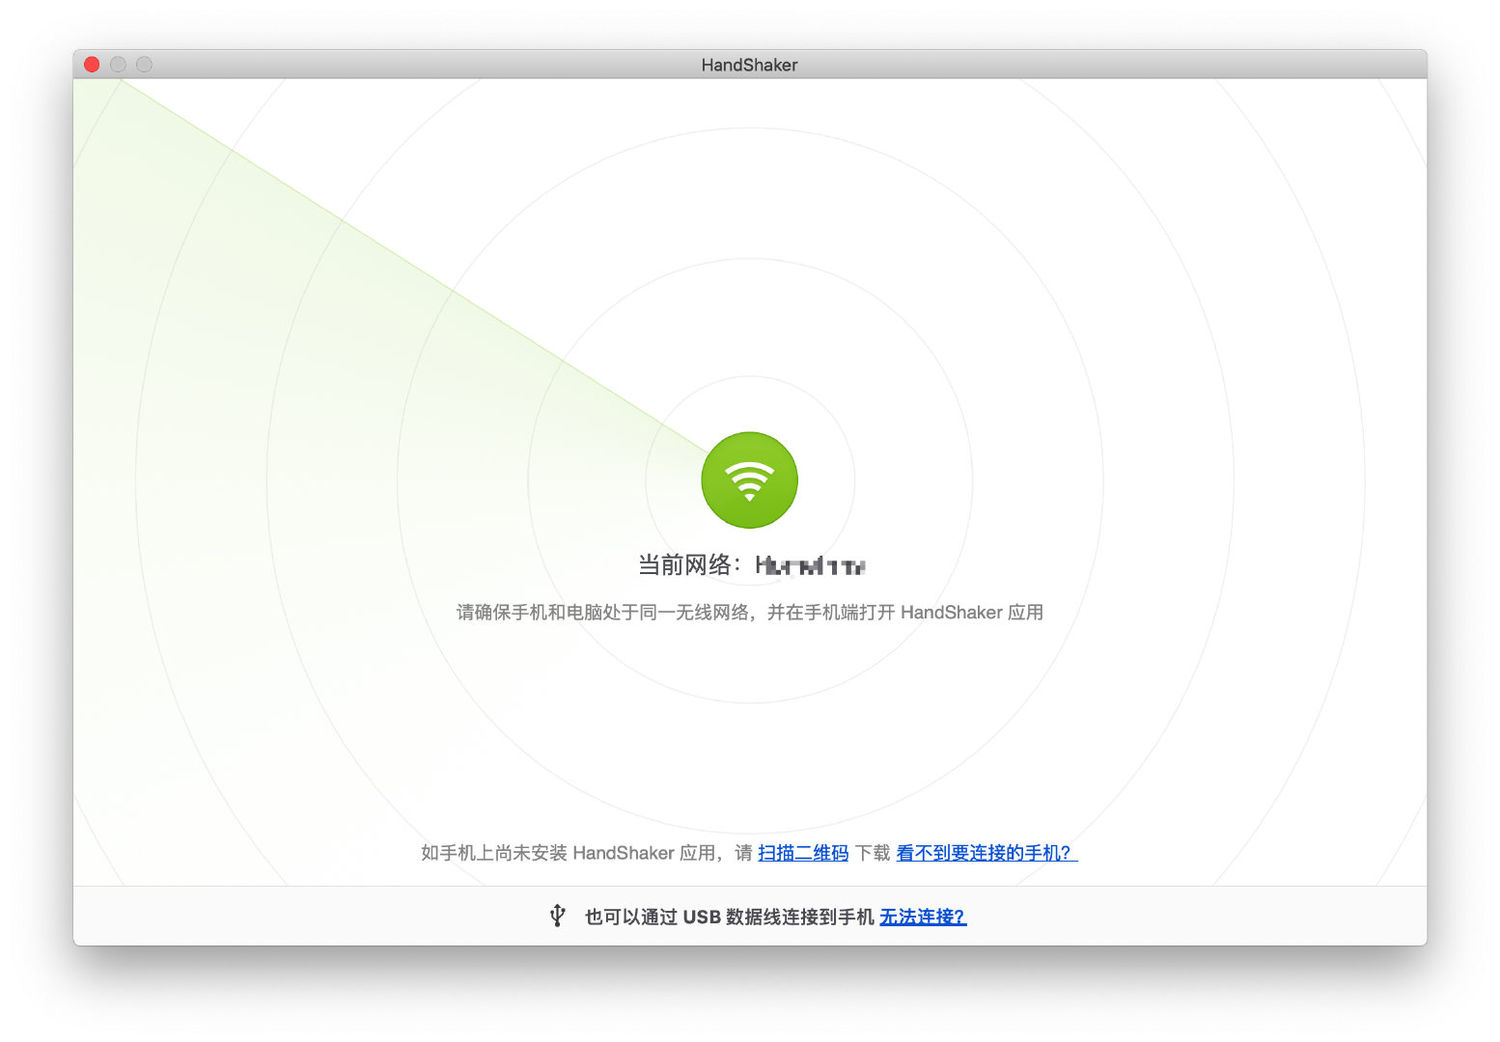Click the HandShaker window title
Screen dimensions: 1500x1042
pyautogui.click(x=749, y=65)
